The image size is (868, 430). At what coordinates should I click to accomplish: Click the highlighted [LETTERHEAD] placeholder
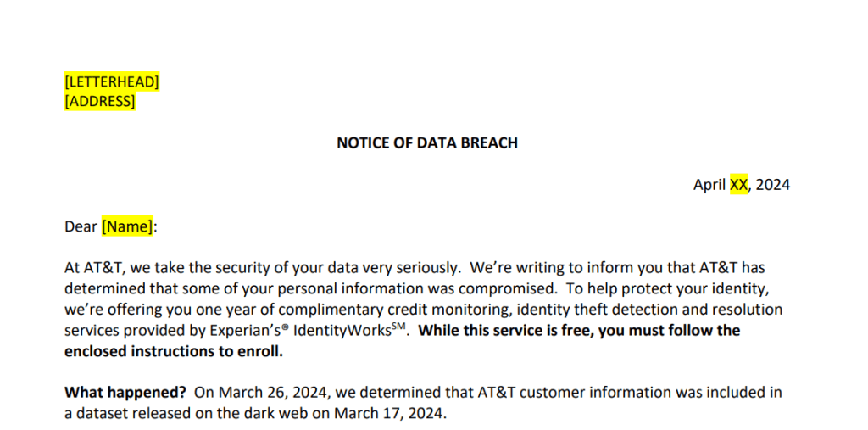[x=112, y=82]
